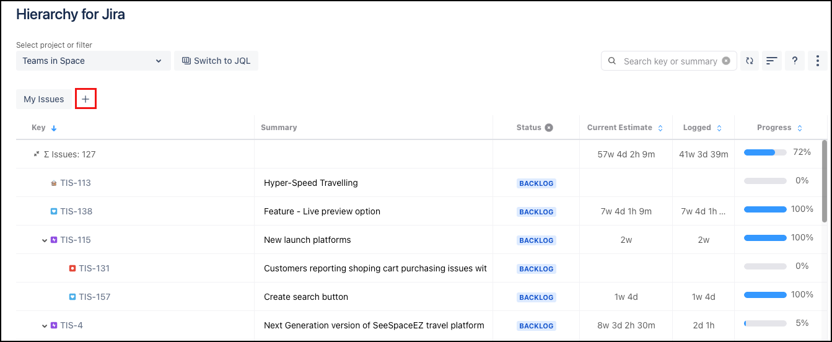Click the sort arrow next to Key
This screenshot has height=342, width=832.
click(x=54, y=128)
